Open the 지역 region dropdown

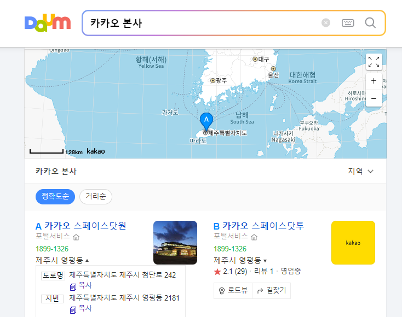360,171
